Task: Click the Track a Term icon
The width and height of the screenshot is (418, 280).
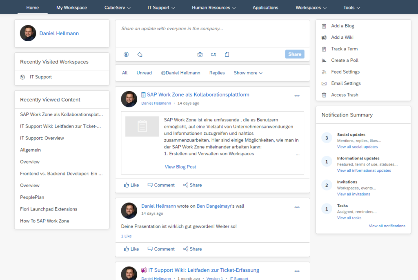Action: (x=324, y=49)
